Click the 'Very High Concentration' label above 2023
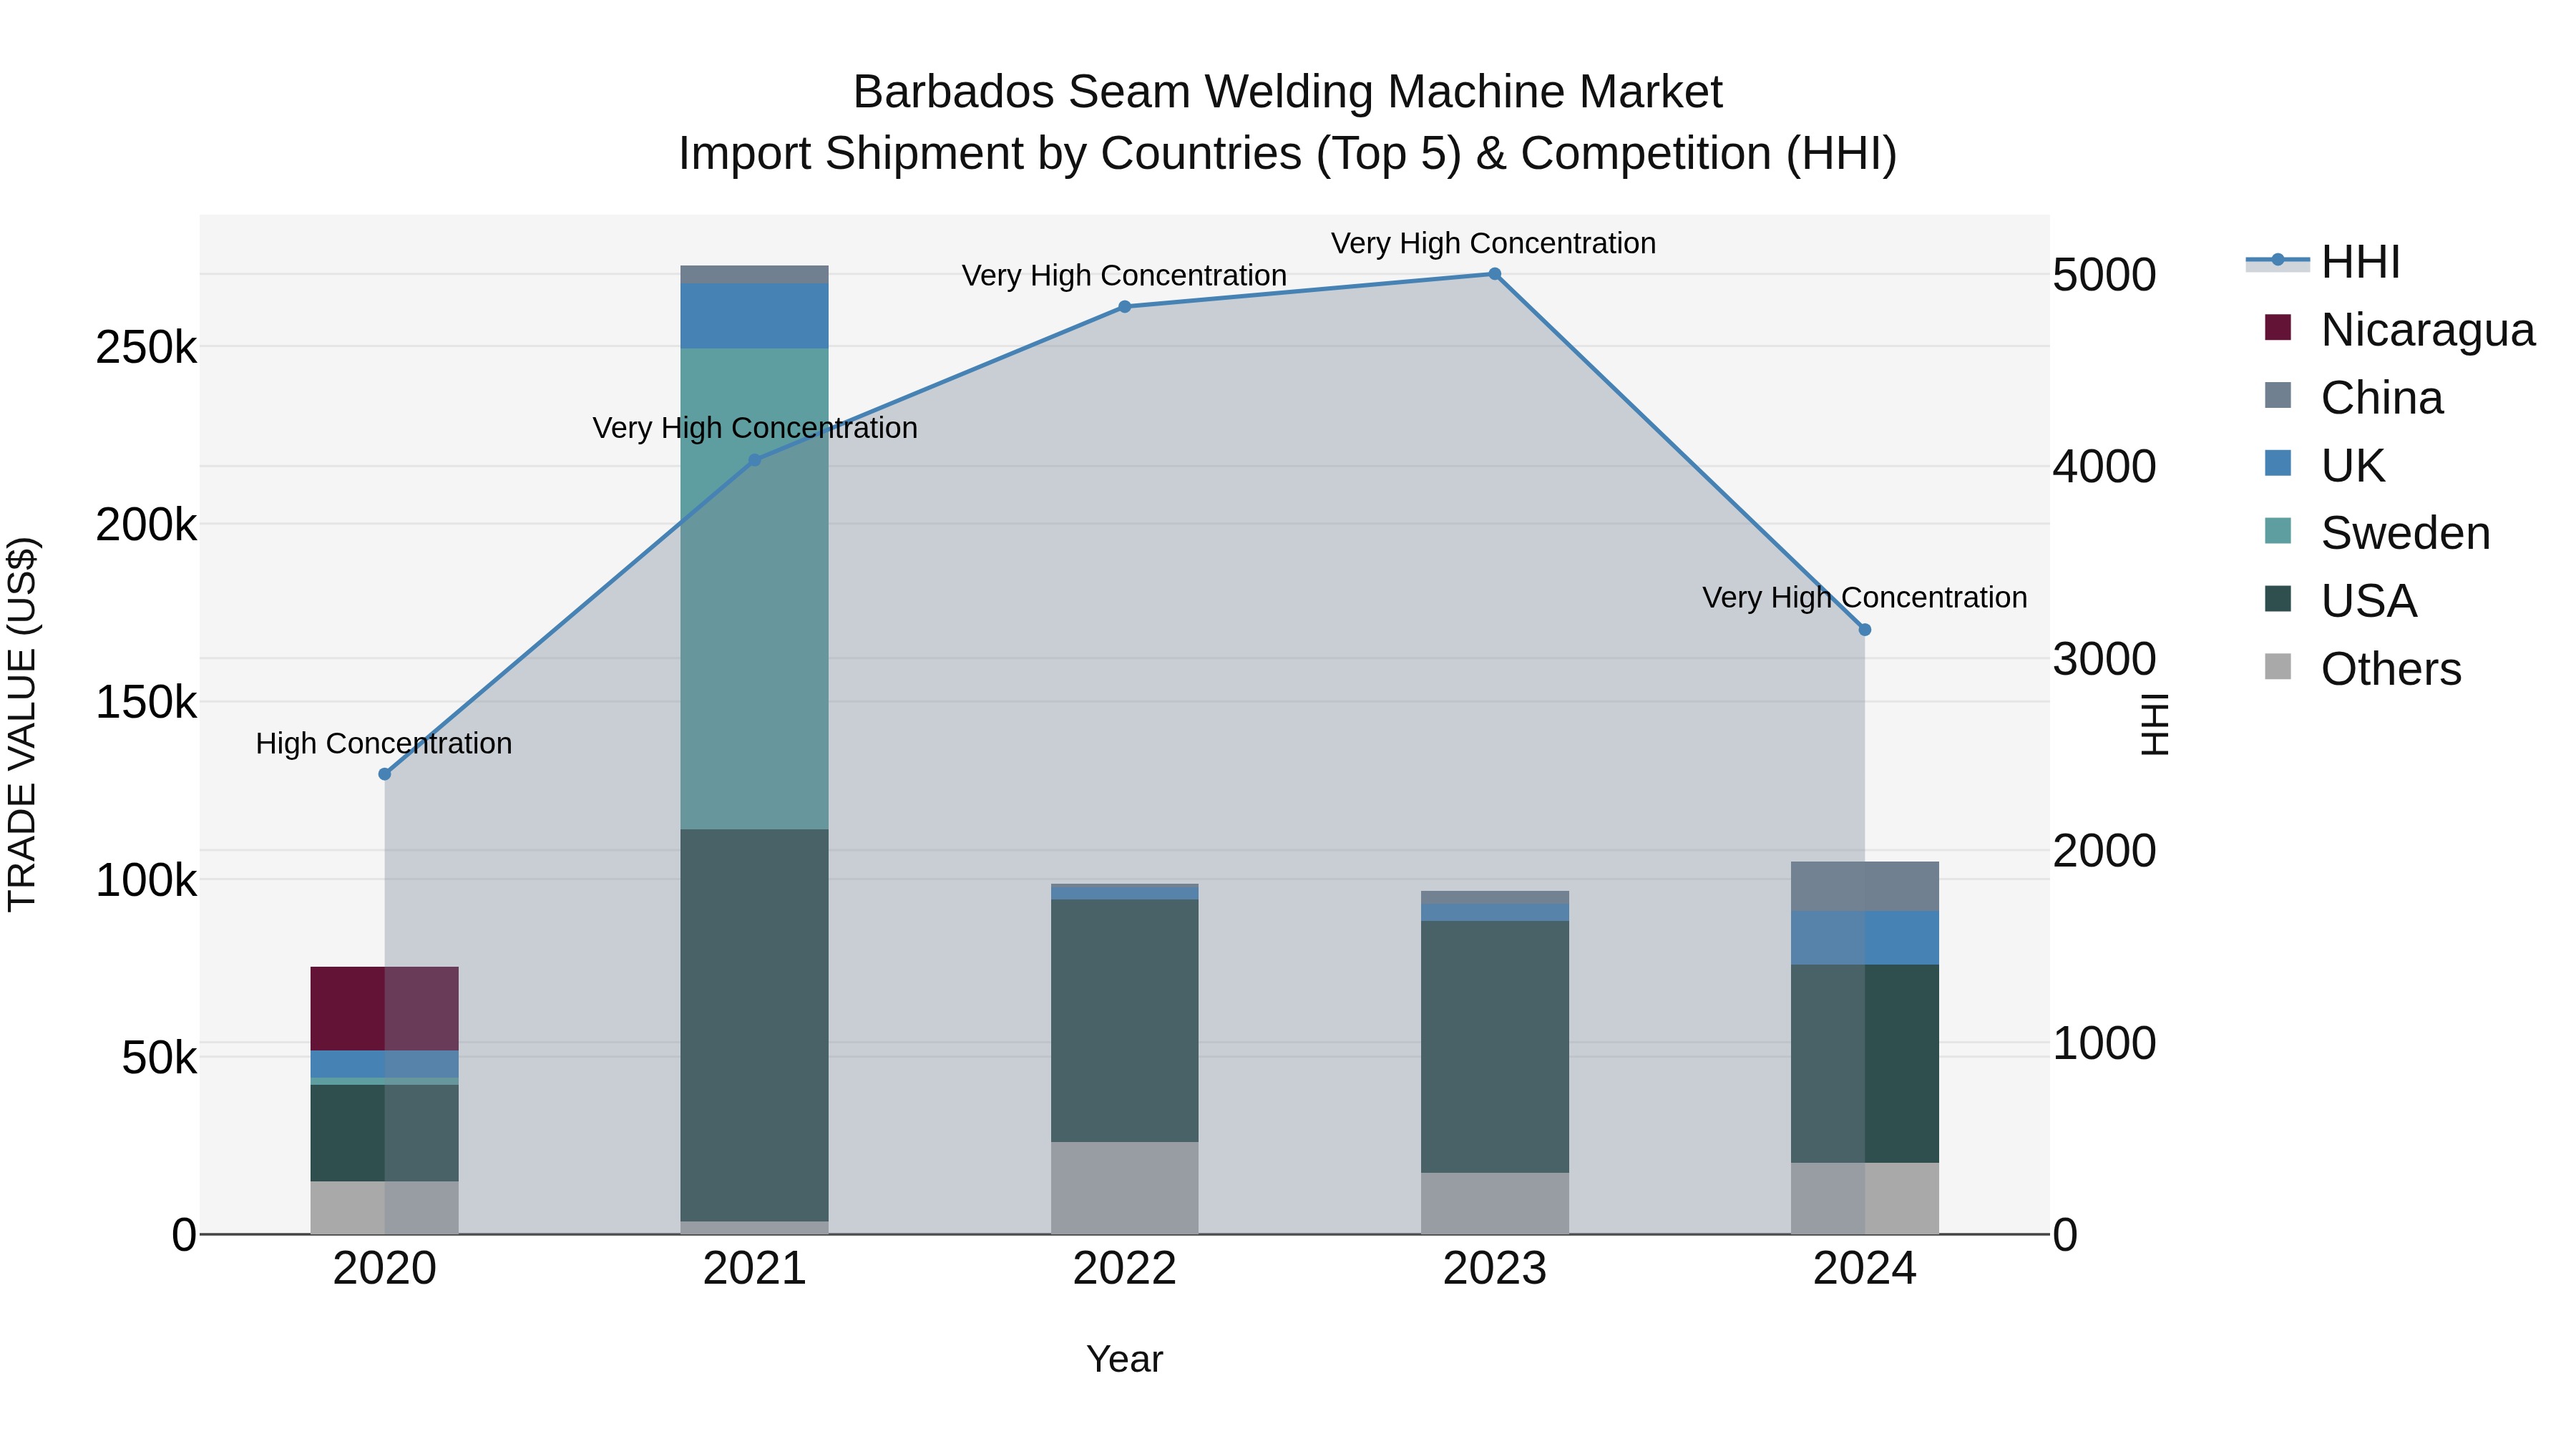 click(x=1494, y=243)
